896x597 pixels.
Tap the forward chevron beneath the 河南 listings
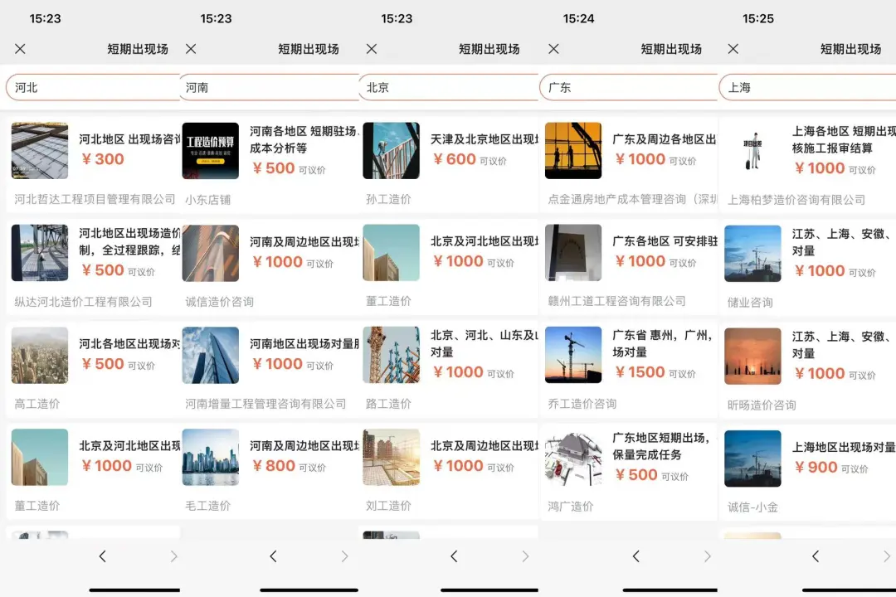coord(343,556)
